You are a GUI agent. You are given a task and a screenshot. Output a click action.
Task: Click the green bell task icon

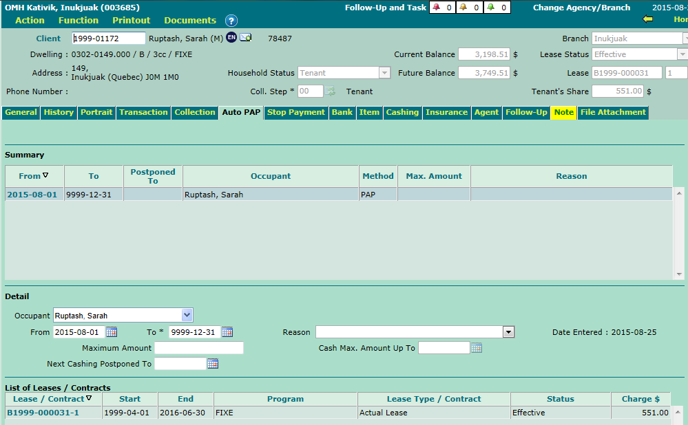490,8
